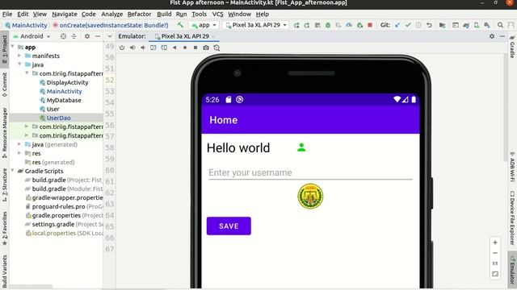Screen dimensions: 517x290
Task: Click the Project panel gear settings icon
Action: point(87,36)
